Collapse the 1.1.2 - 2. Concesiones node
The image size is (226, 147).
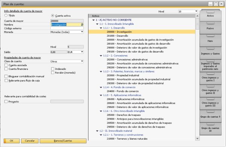(101, 56)
